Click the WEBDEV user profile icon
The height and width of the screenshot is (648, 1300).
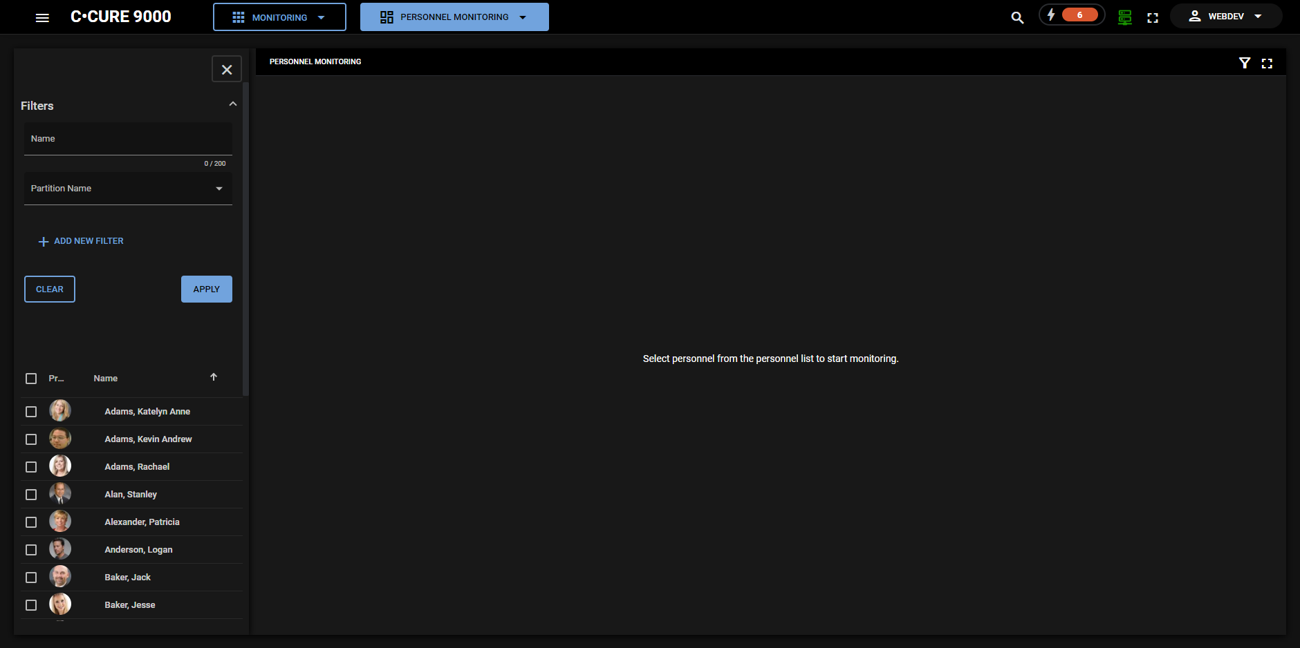coord(1194,15)
